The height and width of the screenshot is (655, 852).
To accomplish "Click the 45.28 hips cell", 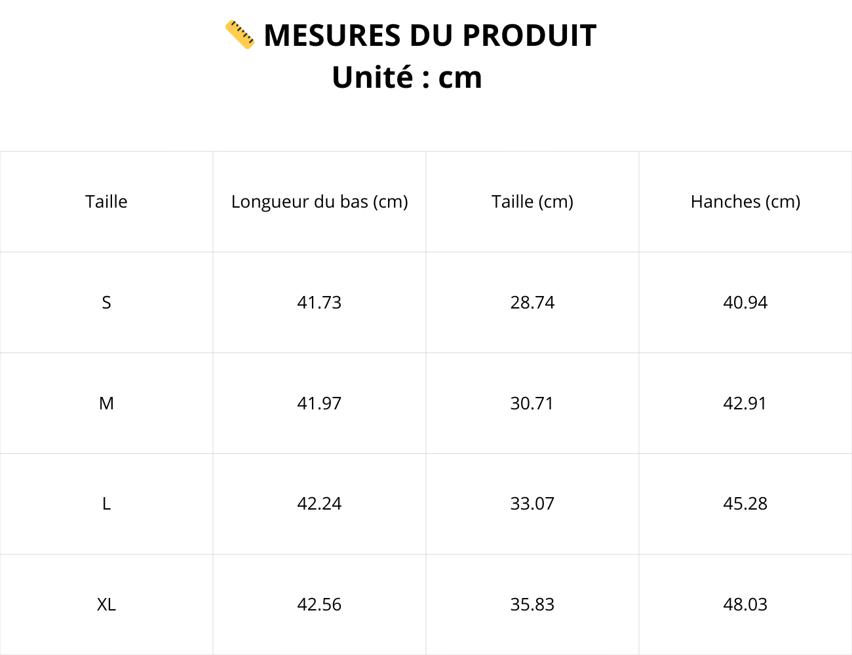I will 745,504.
